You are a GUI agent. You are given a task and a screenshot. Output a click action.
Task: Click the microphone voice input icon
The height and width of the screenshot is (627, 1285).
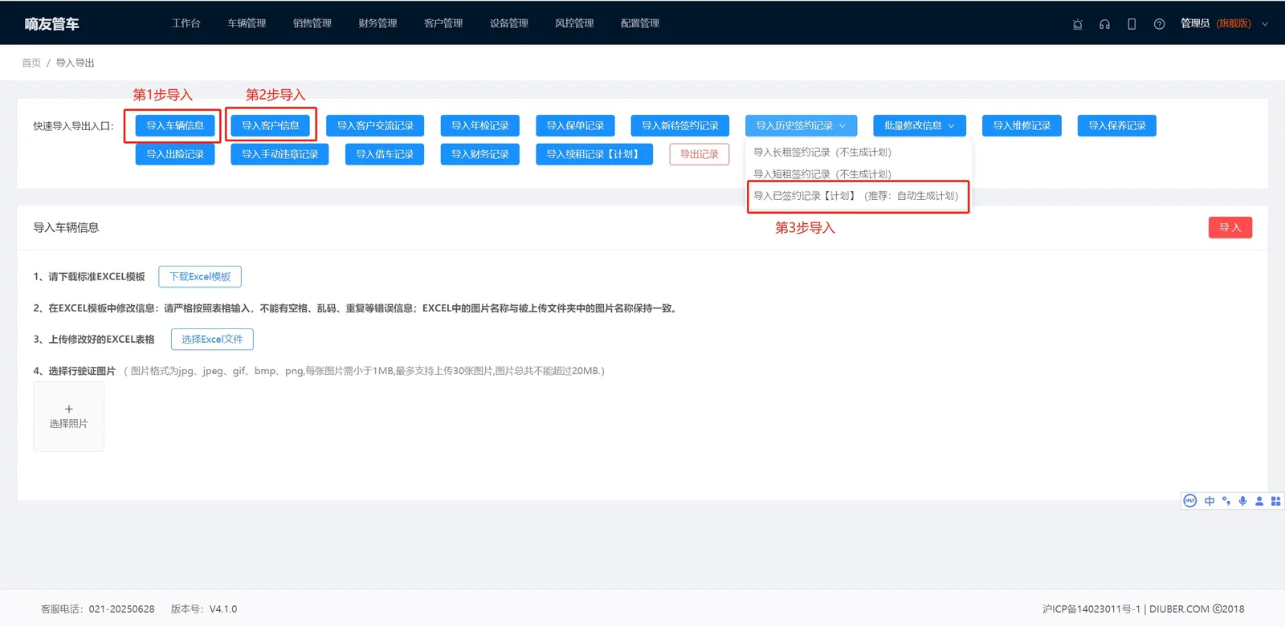coord(1242,501)
